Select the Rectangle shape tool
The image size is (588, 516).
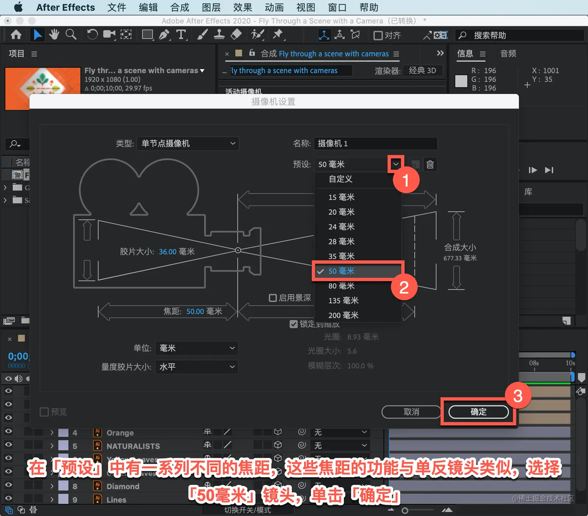(147, 35)
